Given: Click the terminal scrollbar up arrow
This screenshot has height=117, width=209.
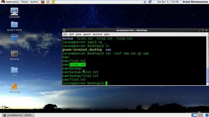Looking at the screenshot, I should pyautogui.click(x=207, y=38).
